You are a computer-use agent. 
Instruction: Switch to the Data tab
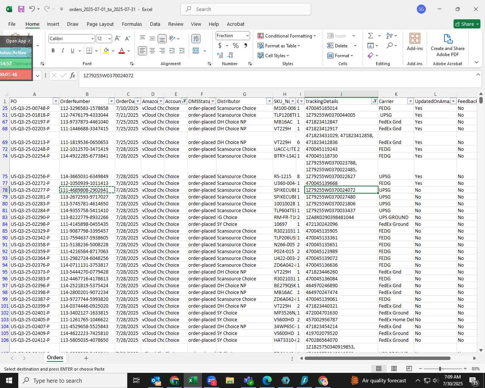coord(155,24)
